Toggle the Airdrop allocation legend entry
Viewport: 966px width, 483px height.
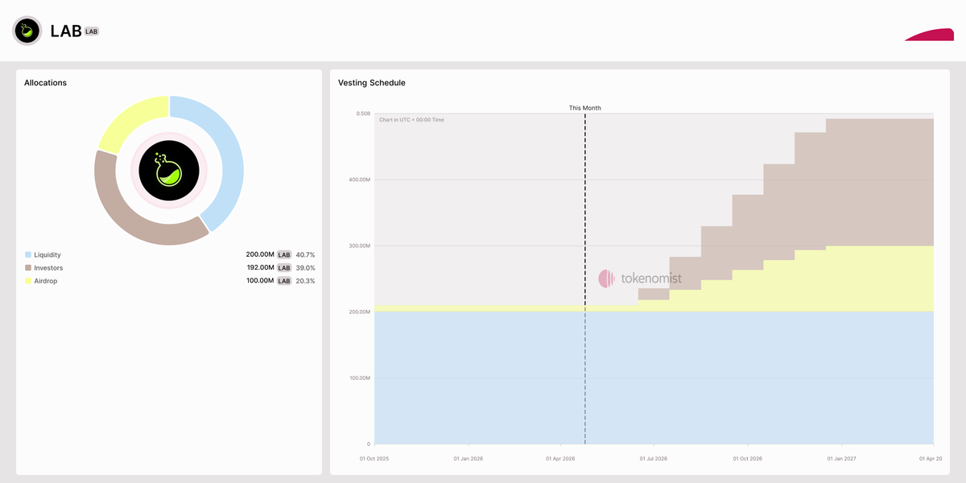click(x=44, y=281)
